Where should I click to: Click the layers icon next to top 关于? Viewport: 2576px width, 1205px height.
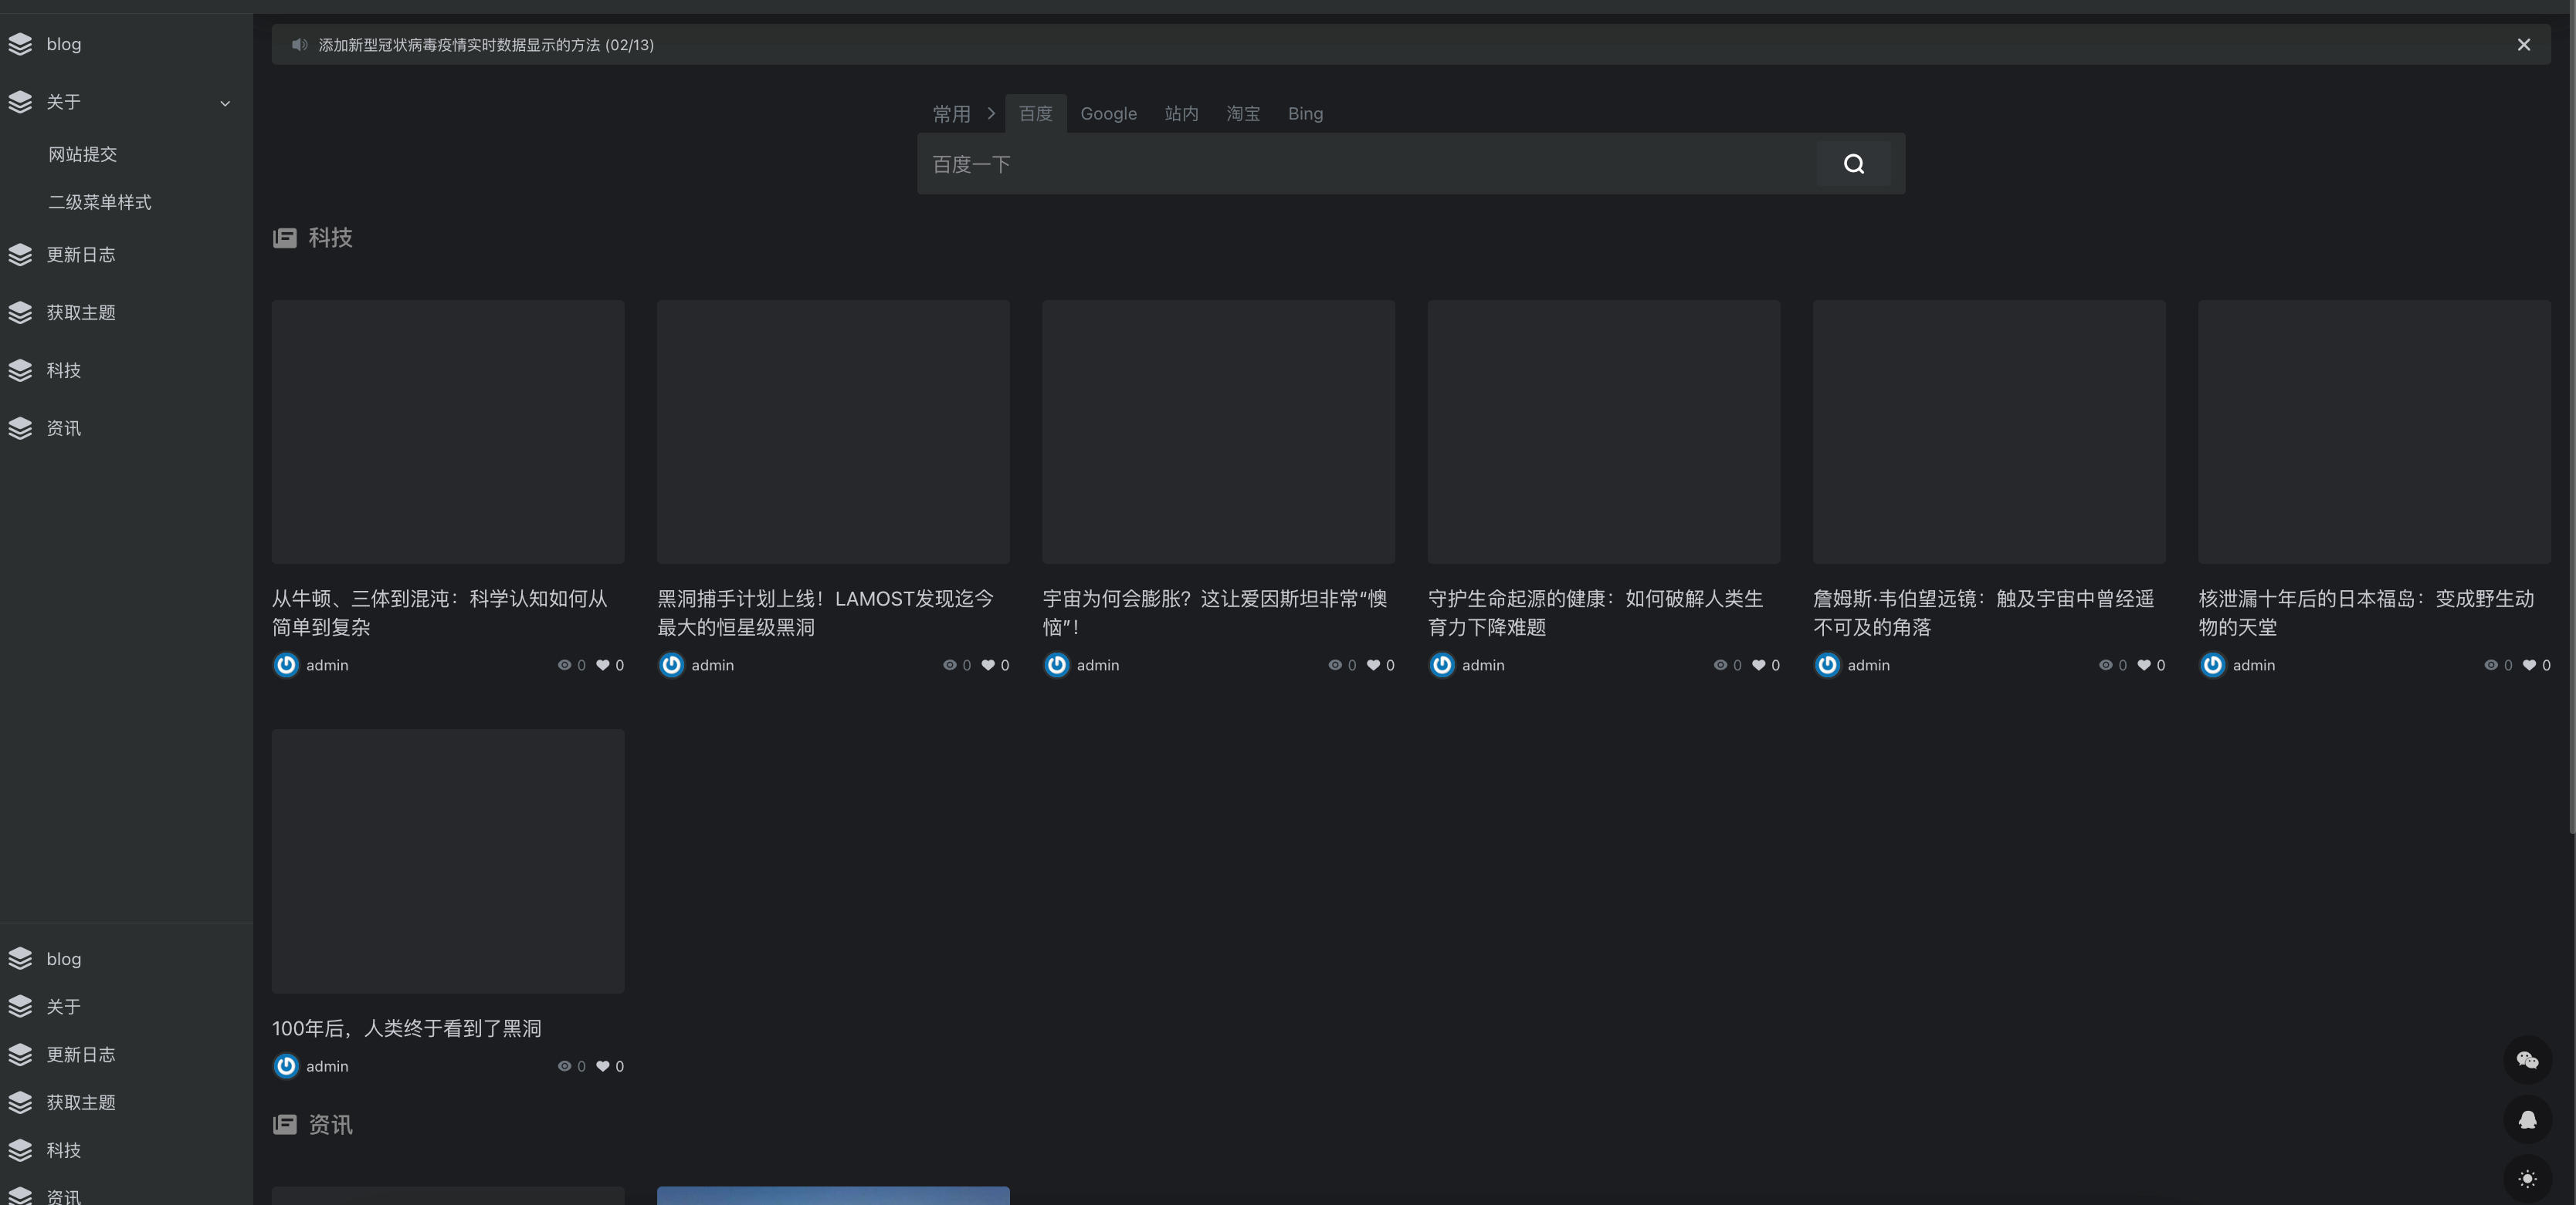[x=20, y=102]
